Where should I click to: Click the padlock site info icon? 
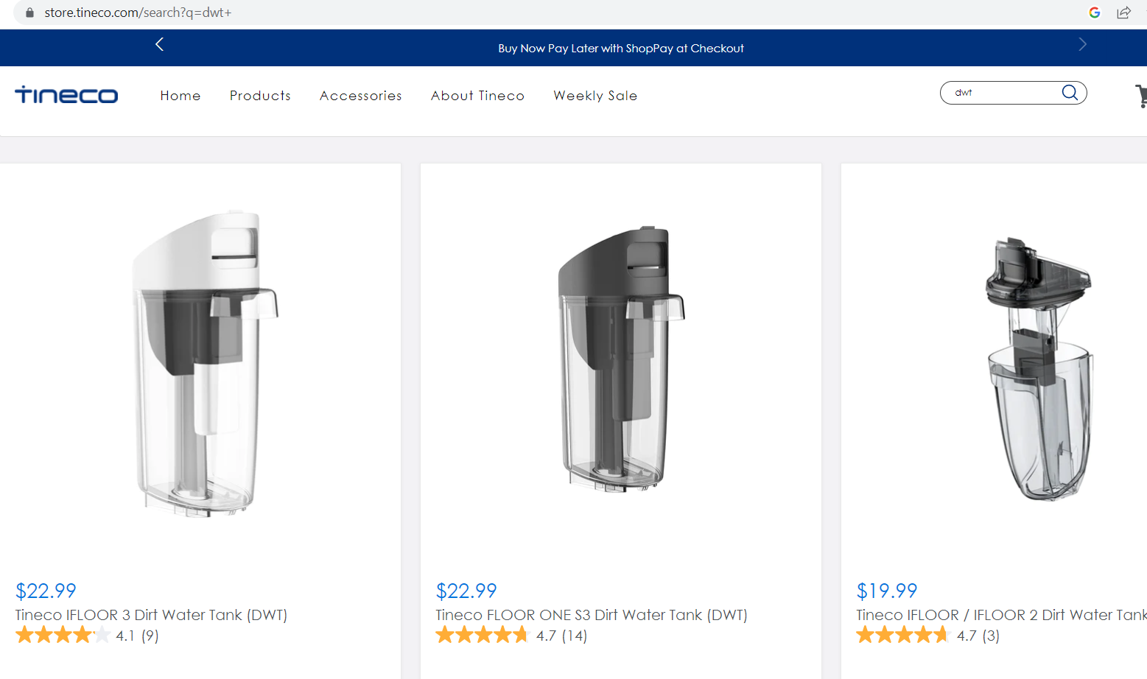pos(29,13)
